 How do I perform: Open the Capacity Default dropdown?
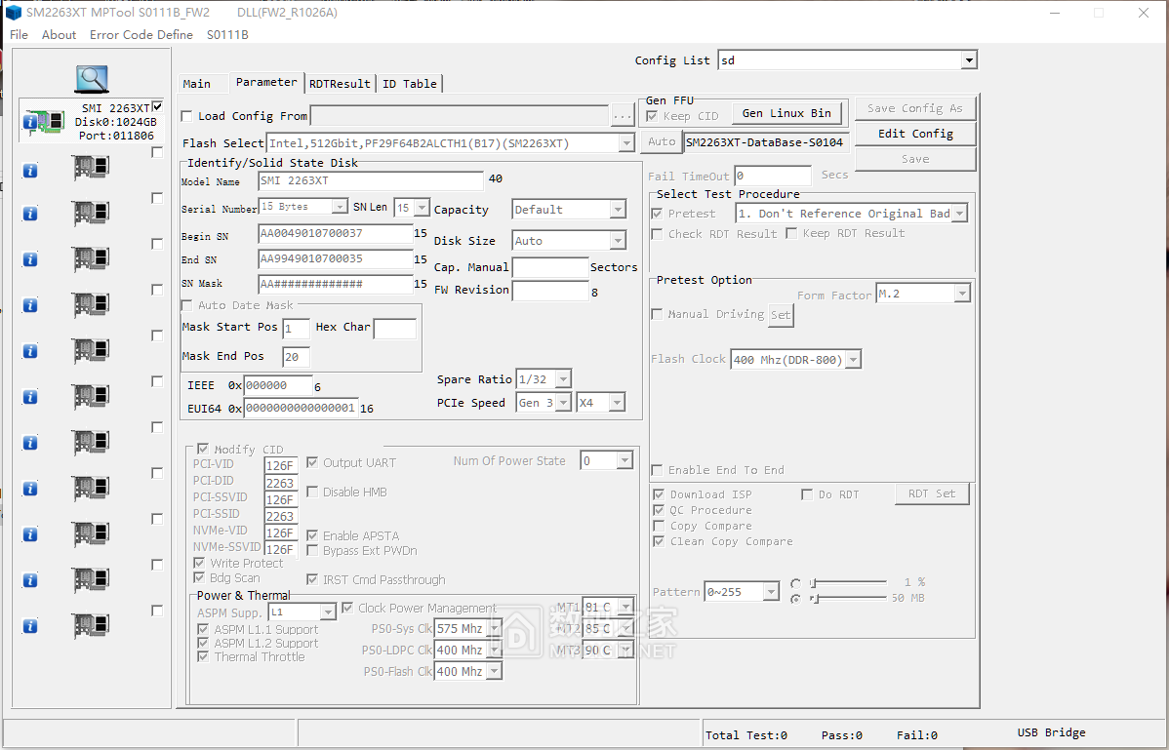[618, 210]
